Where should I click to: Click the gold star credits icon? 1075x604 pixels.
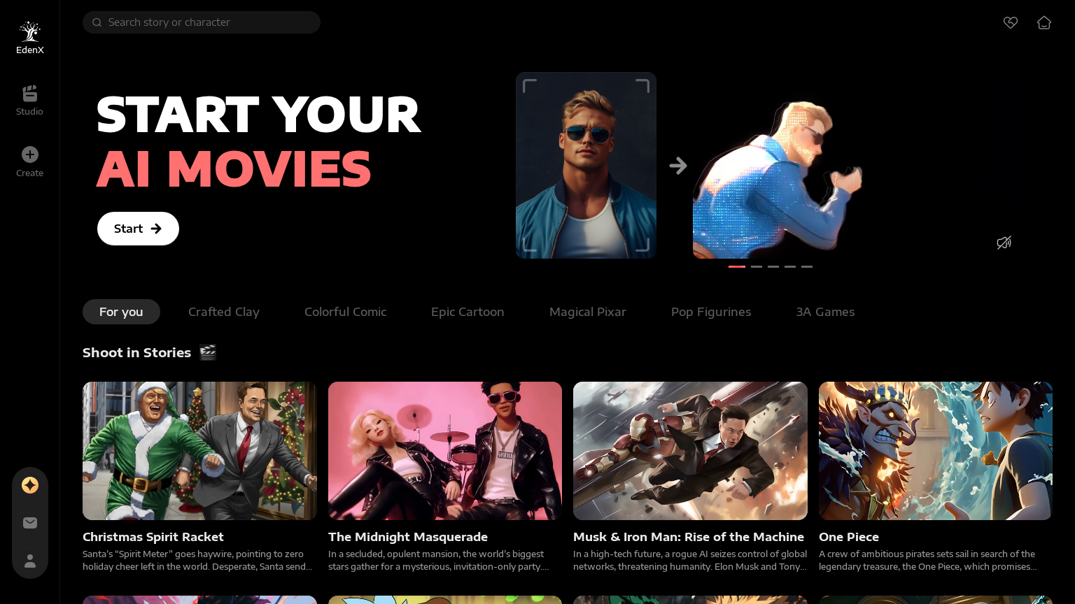pos(30,485)
